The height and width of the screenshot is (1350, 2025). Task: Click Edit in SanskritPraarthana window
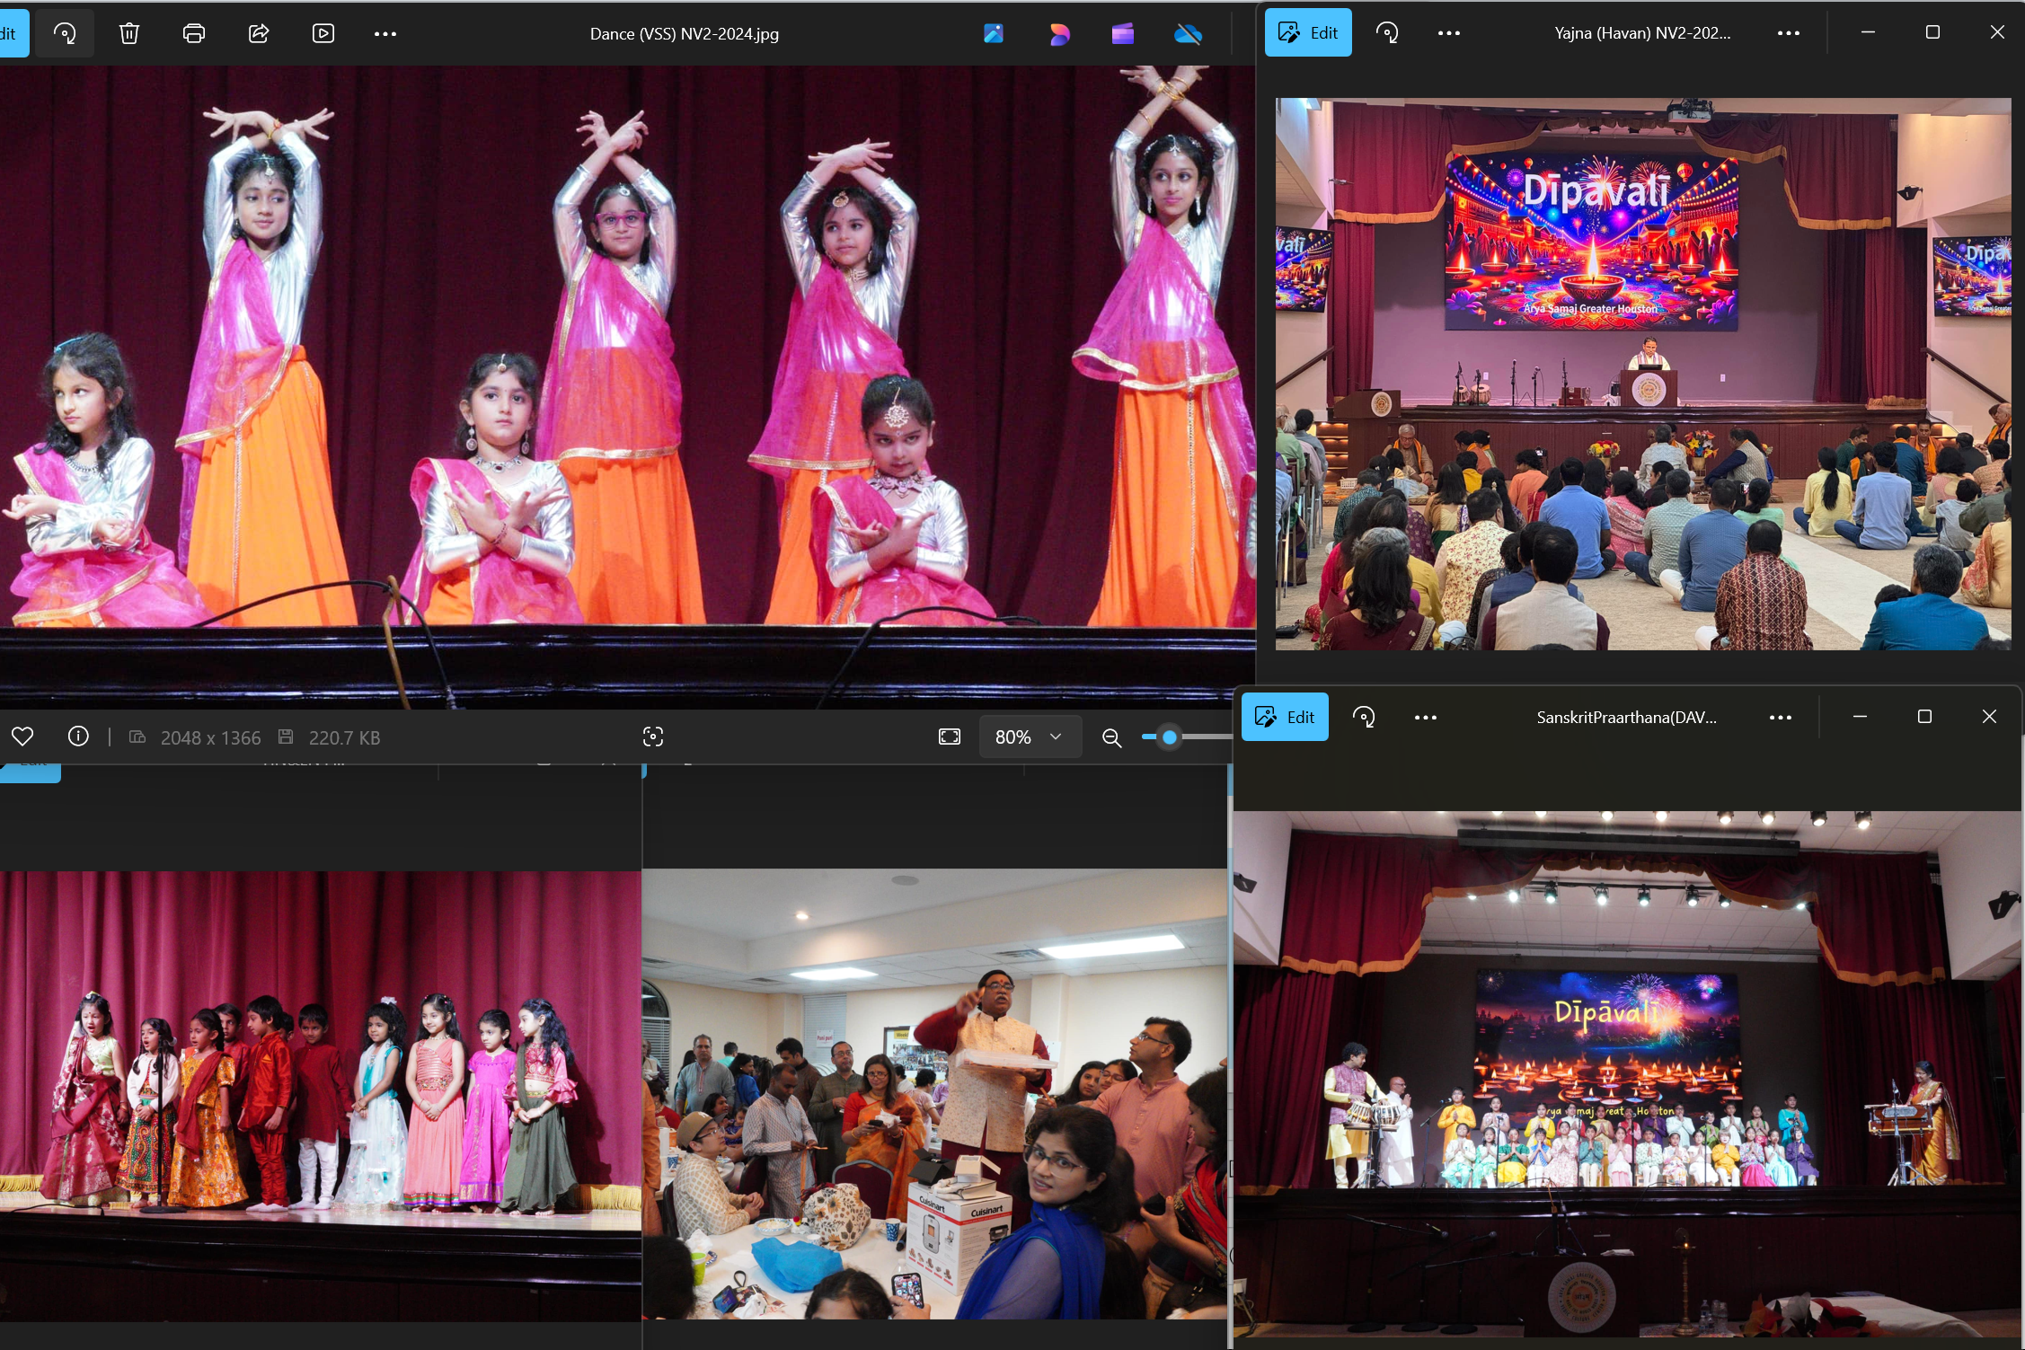(1285, 718)
